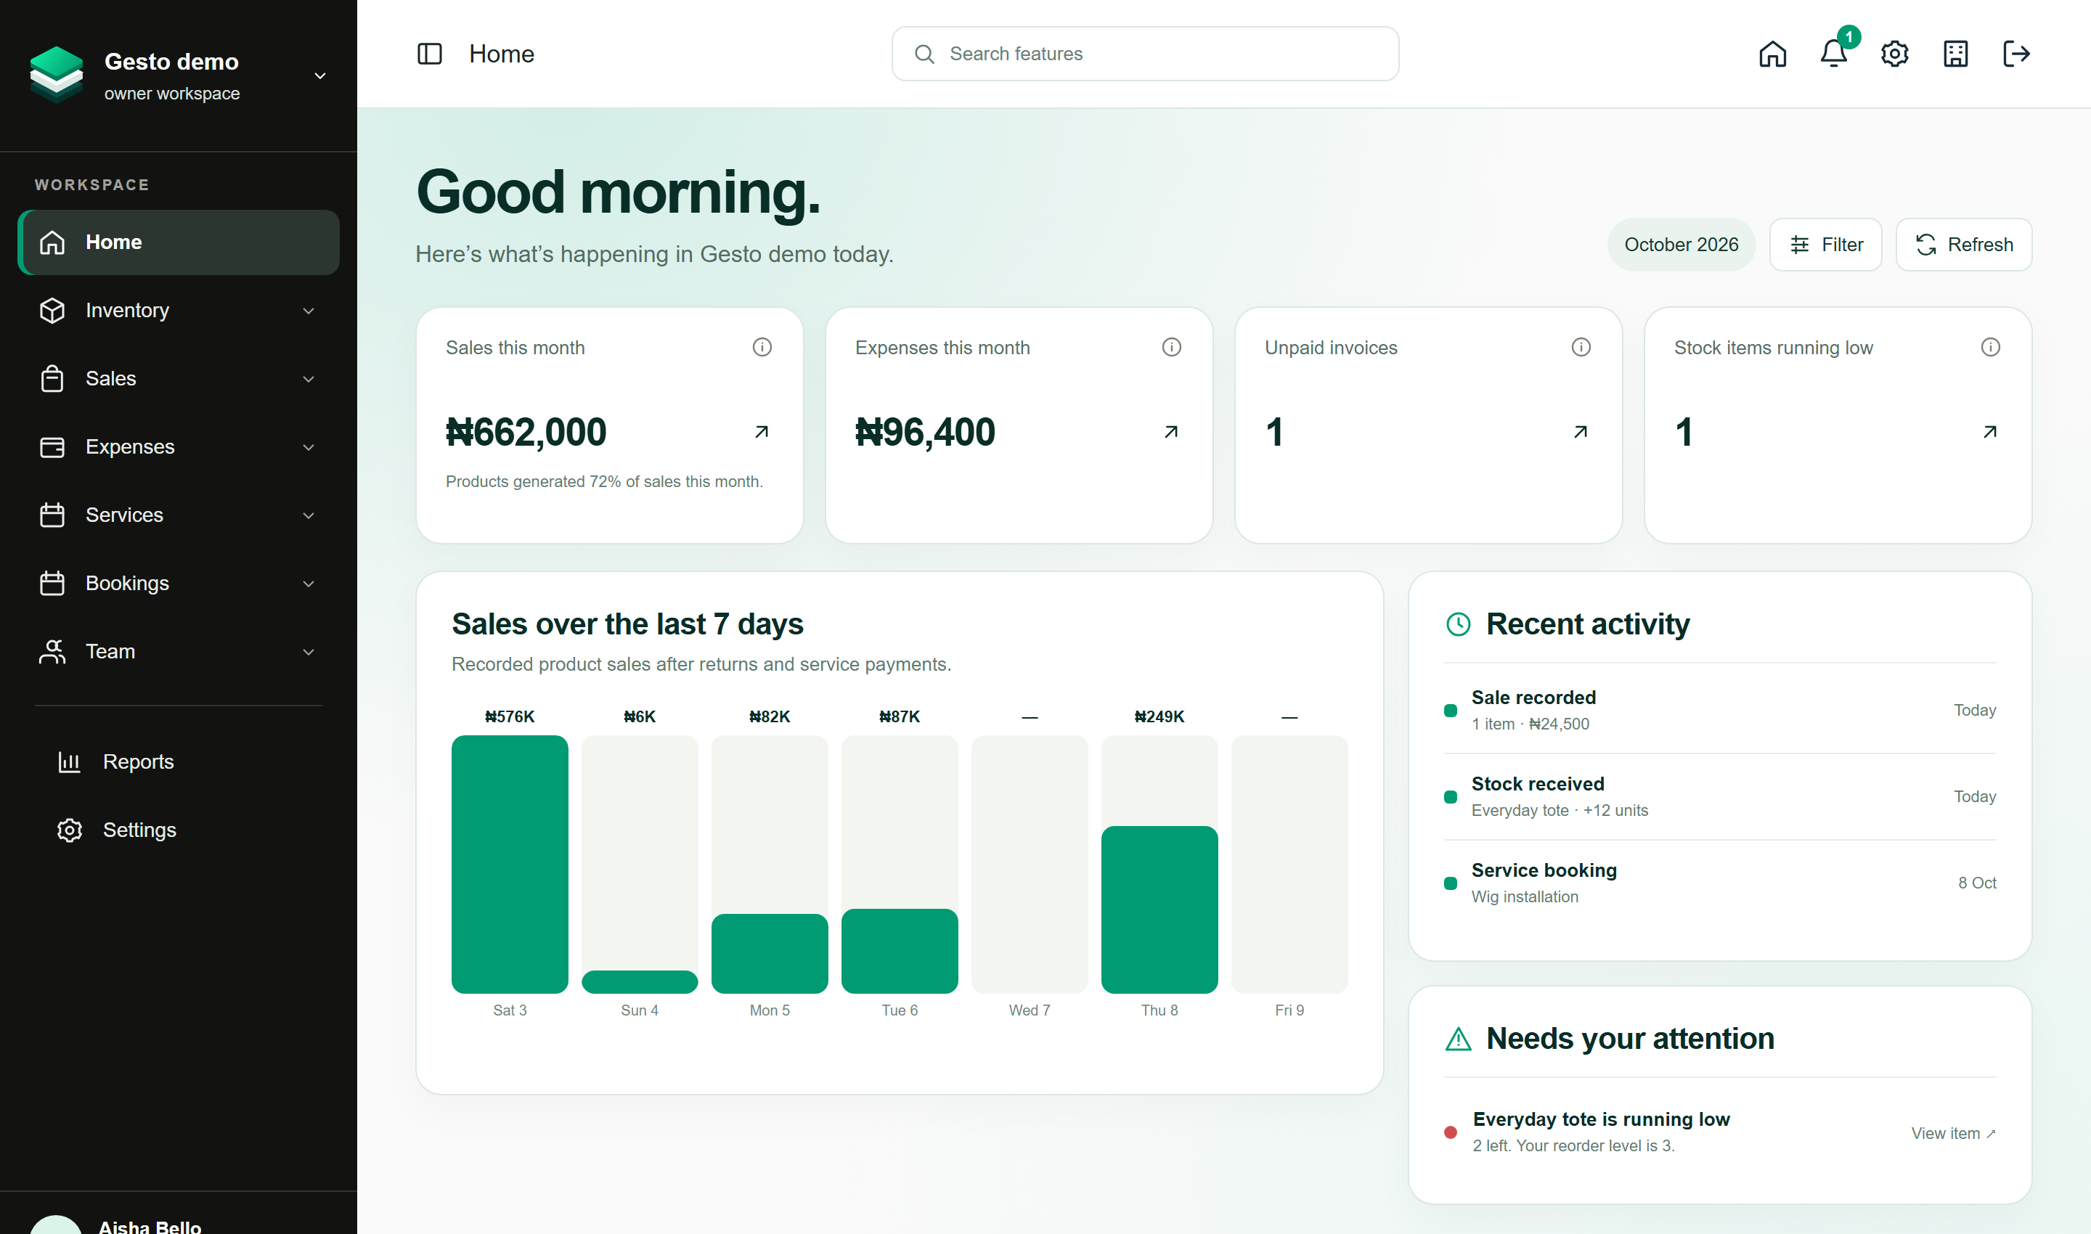
Task: Select the Thu 8 sales bar
Action: (x=1159, y=910)
